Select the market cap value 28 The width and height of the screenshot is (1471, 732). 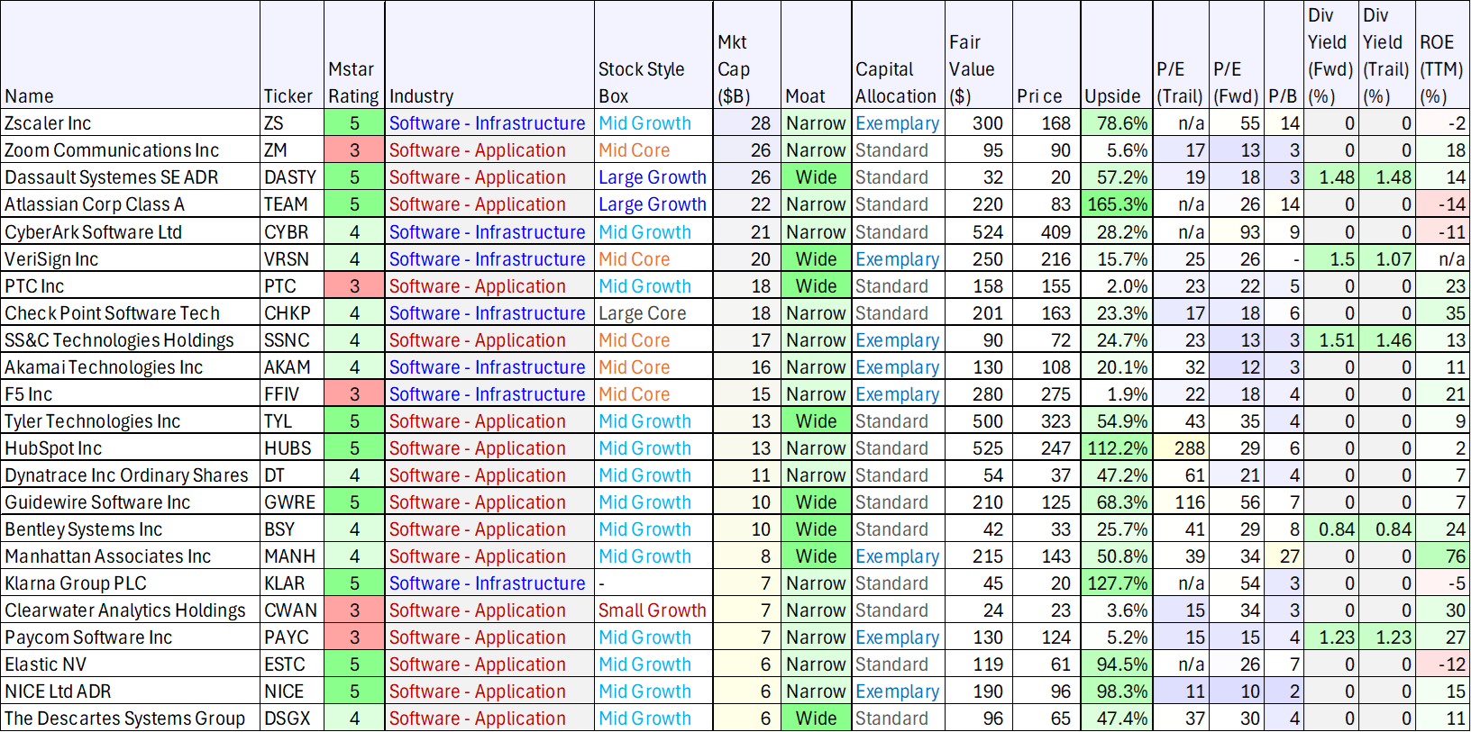[x=746, y=123]
